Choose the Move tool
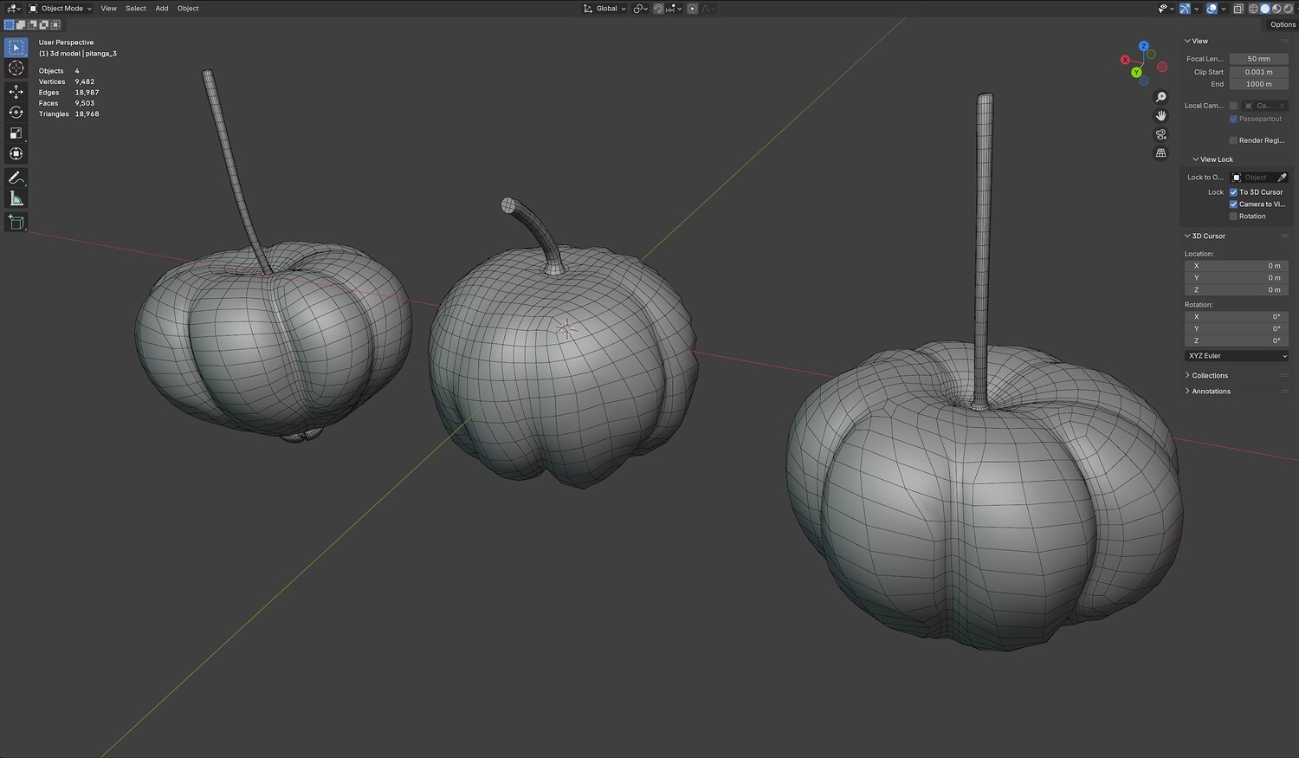This screenshot has width=1299, height=758. coord(16,91)
